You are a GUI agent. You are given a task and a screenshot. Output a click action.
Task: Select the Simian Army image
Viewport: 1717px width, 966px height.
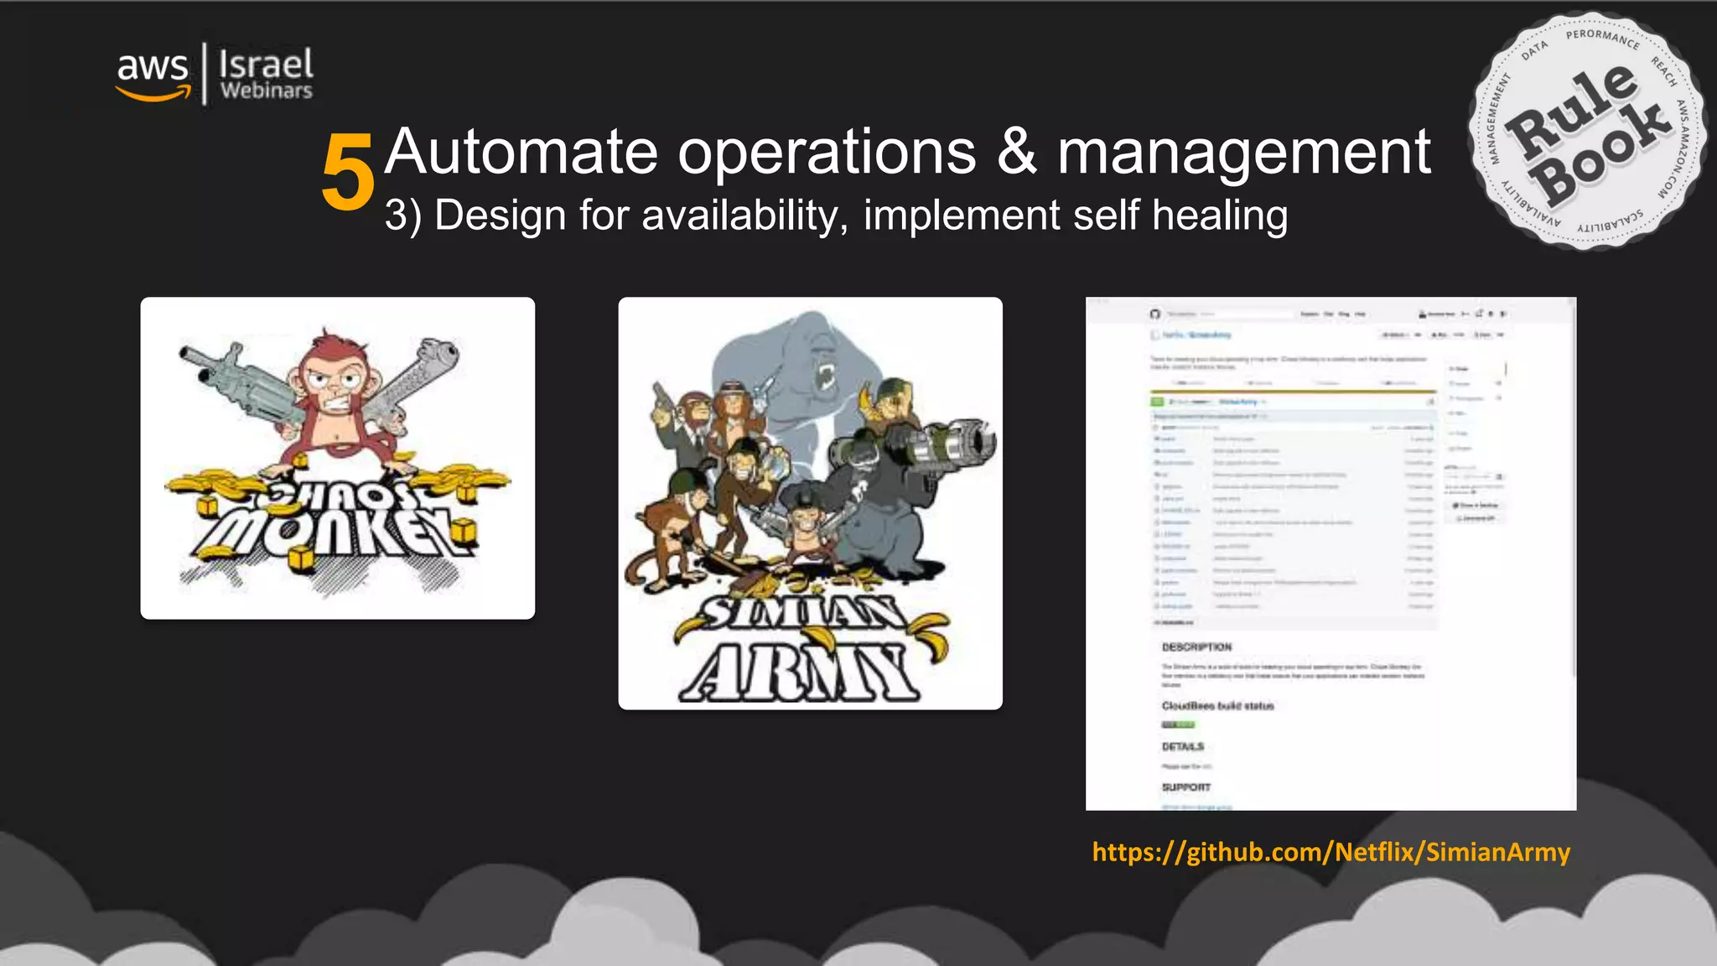pos(810,503)
